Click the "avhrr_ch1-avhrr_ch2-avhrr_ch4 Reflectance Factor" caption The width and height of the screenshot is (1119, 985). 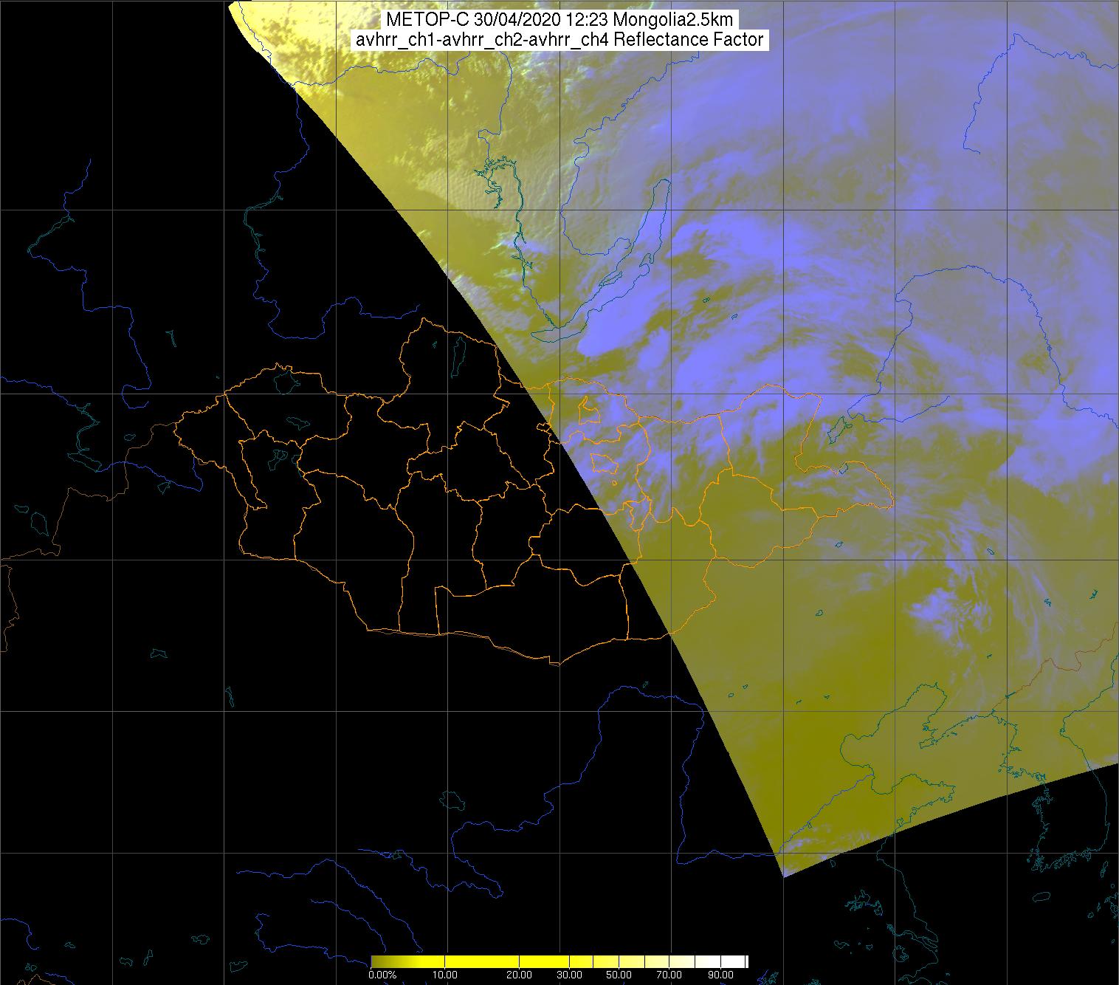[559, 40]
